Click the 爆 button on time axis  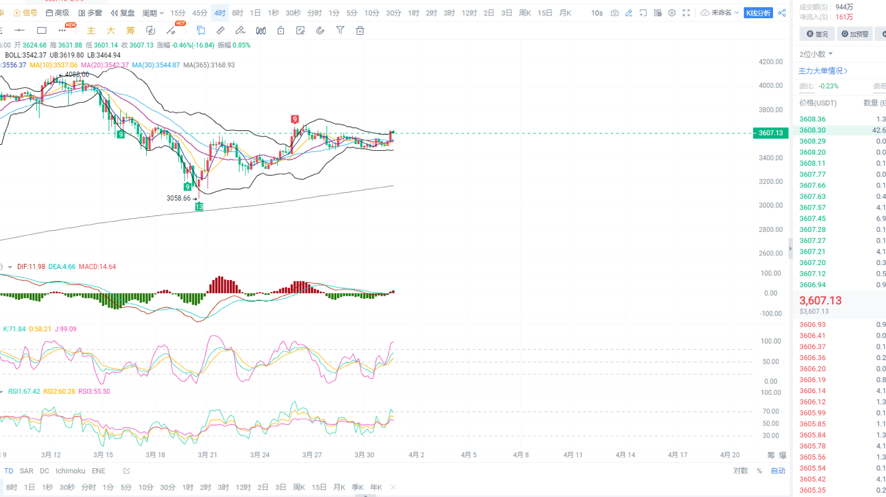783,456
